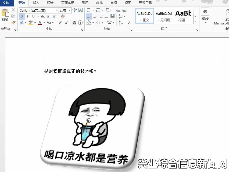Image resolution: width=229 pixels, height=172 pixels.
Task: Expand underline style dropdown arrow
Action: click(38, 16)
